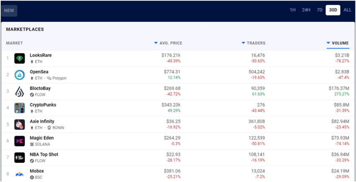Open the BloctoBay marketplace logo
Viewport: 356px width, 182px height.
click(20, 91)
